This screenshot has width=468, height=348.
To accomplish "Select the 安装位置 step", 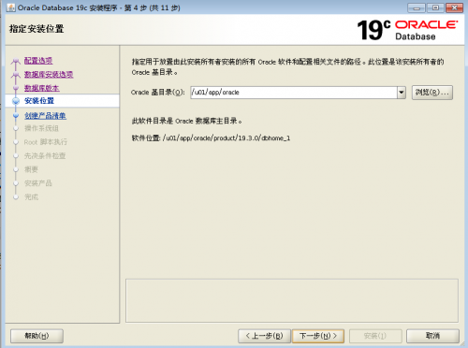I will point(39,101).
